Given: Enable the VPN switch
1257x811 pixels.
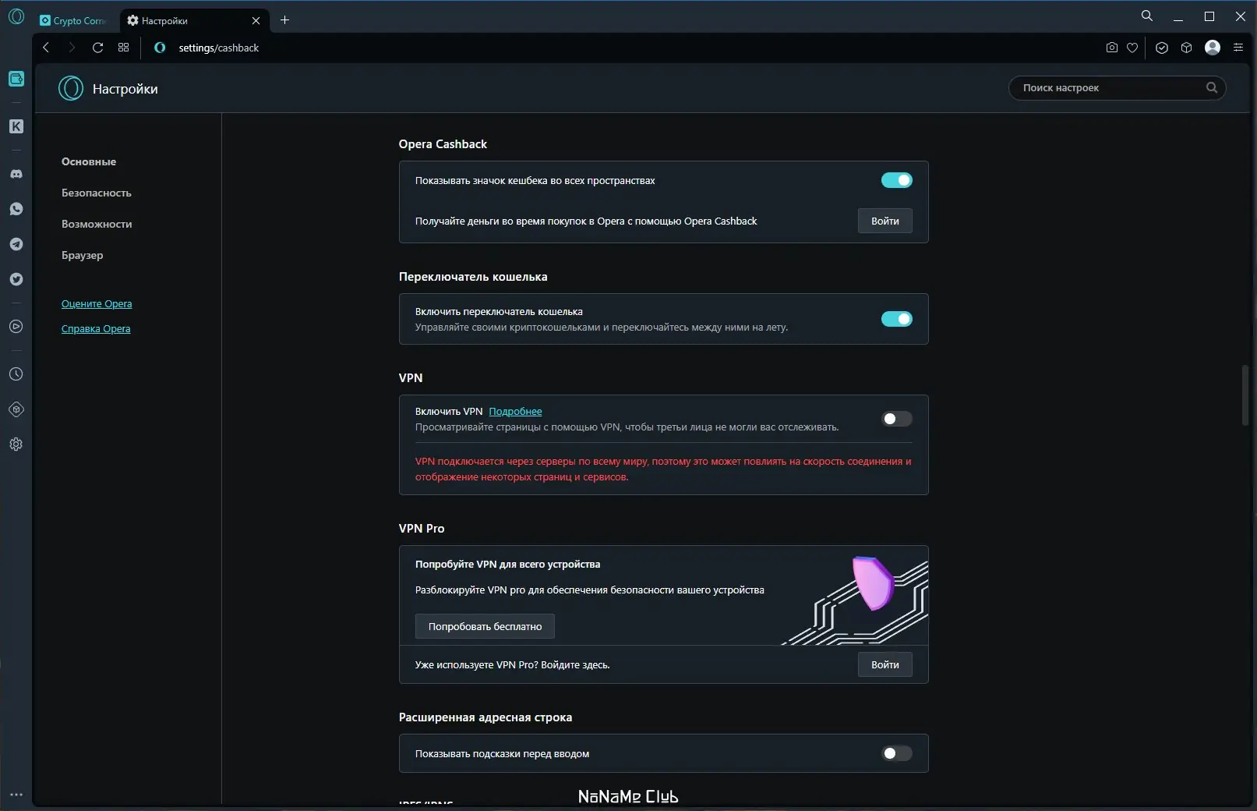Looking at the screenshot, I should (x=897, y=419).
